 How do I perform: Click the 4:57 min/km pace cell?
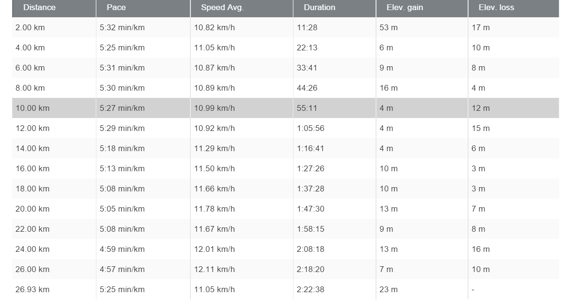(x=122, y=270)
